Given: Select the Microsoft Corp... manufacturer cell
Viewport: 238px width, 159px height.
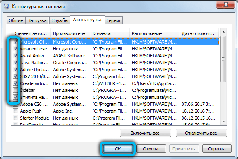Looking at the screenshot, I should (70, 42).
